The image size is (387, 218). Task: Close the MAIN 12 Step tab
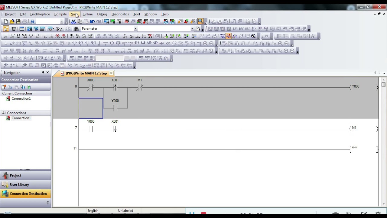tap(111, 73)
